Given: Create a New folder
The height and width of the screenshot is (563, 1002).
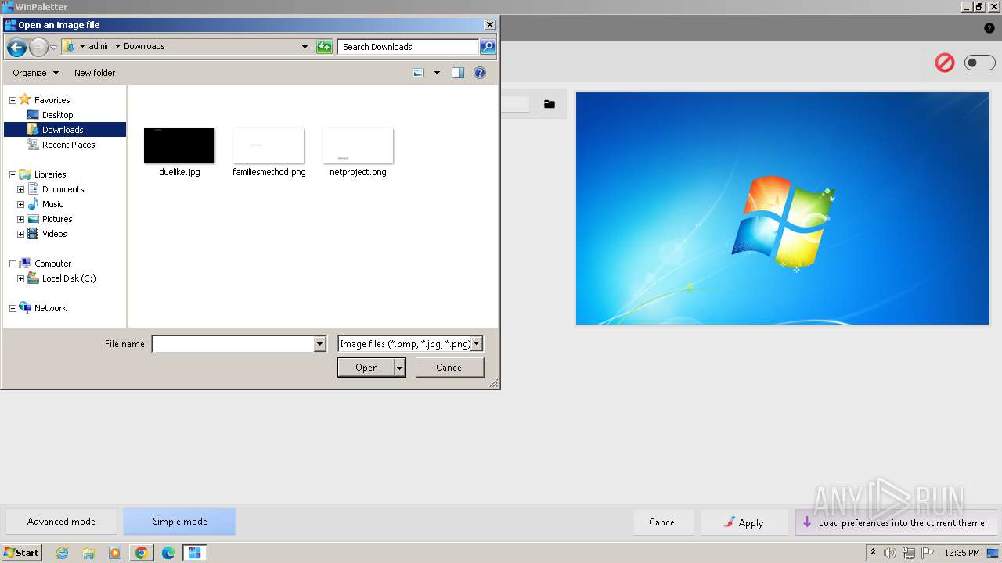Looking at the screenshot, I should pyautogui.click(x=95, y=73).
